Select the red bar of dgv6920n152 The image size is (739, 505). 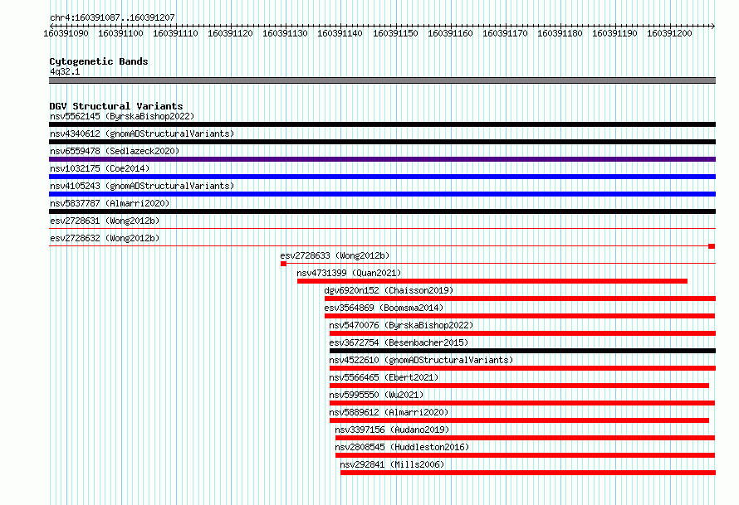click(x=521, y=299)
